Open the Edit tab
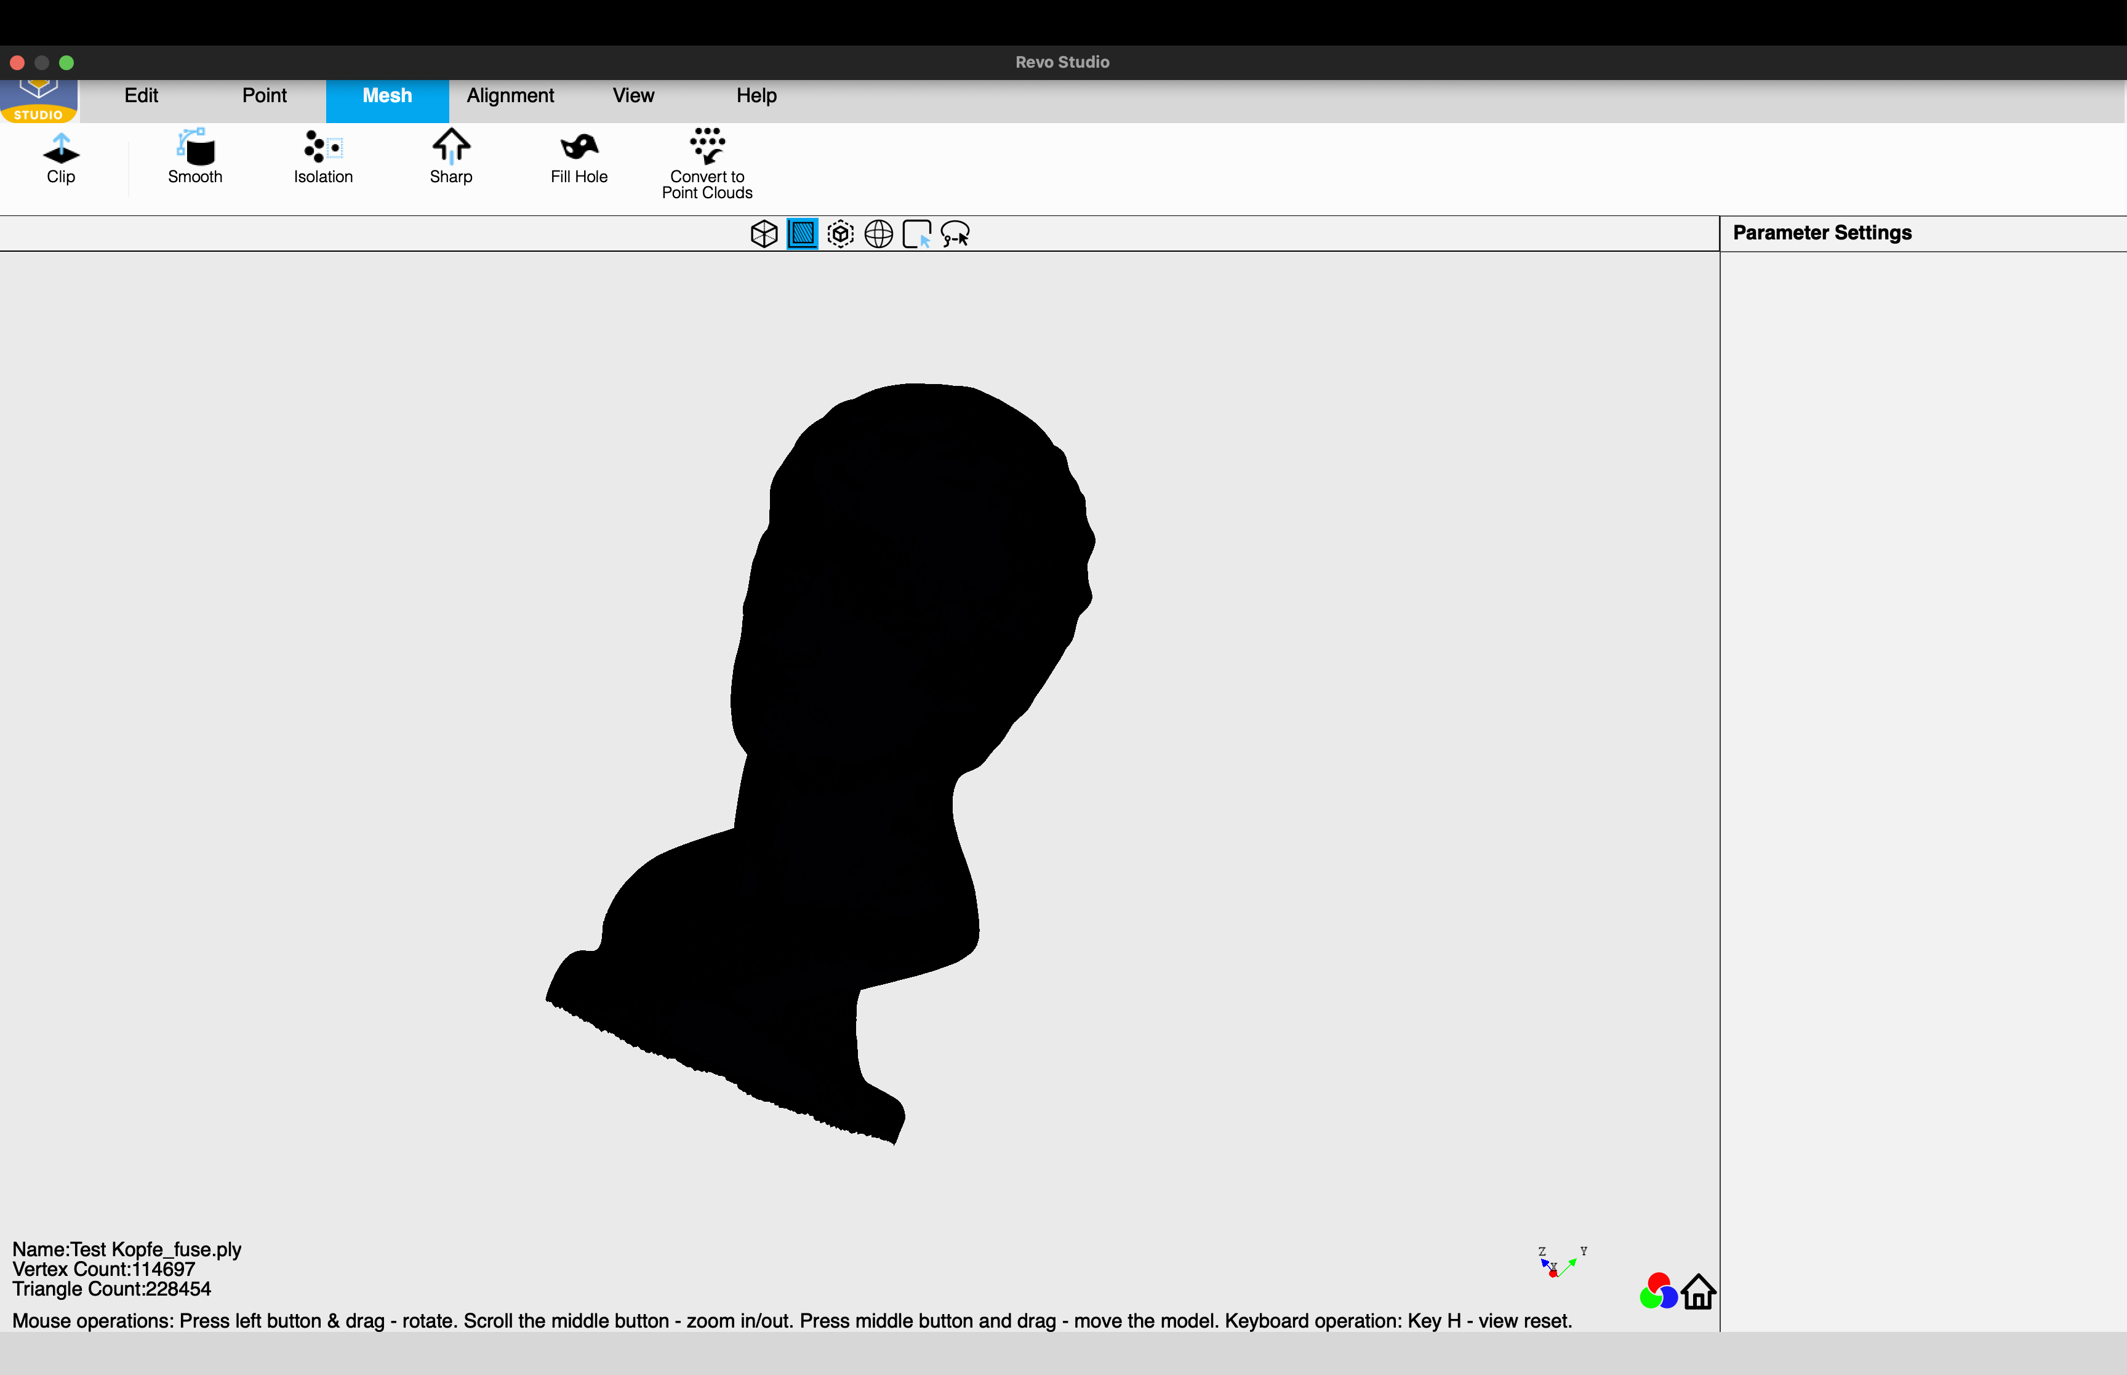Screen dimensions: 2127x1375 (x=141, y=95)
